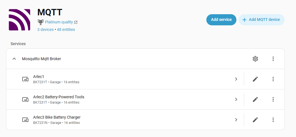296x137 pixels.
Task: Click pencil icon for Arlec3 Bike Battery Charger
Action: point(255,120)
